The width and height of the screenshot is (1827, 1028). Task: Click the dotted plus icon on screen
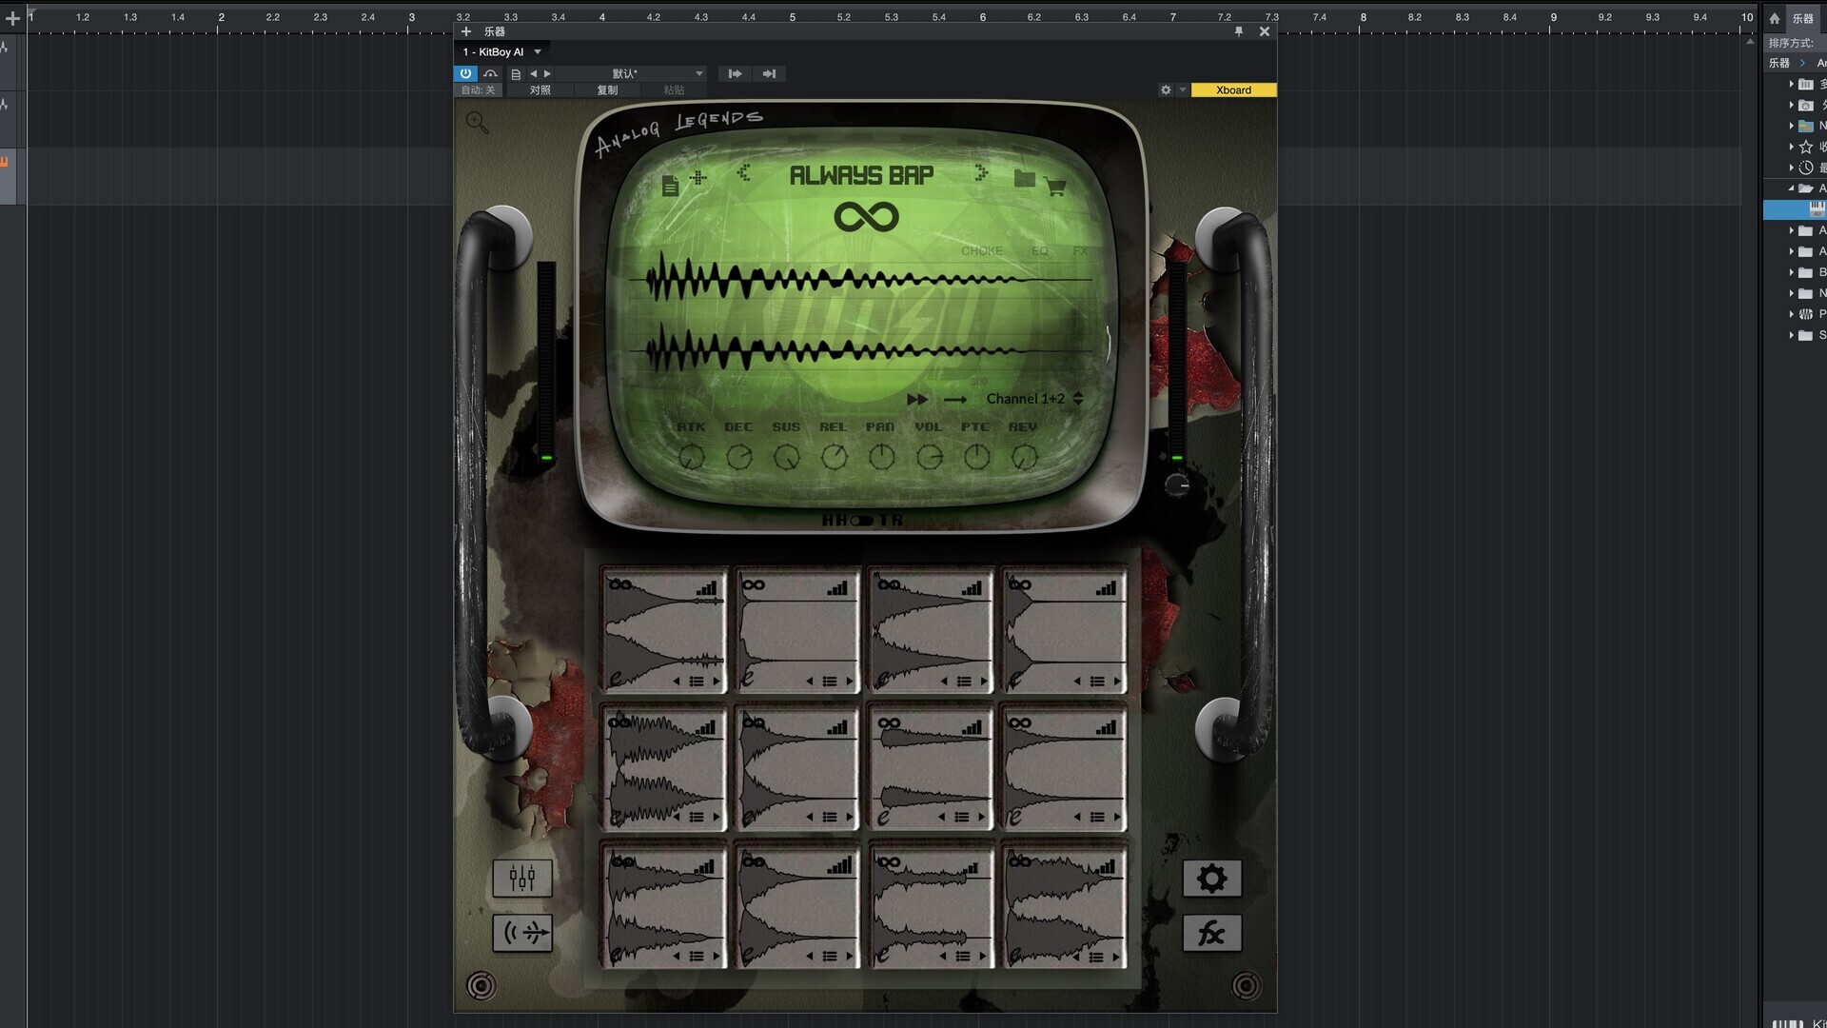pyautogui.click(x=698, y=178)
